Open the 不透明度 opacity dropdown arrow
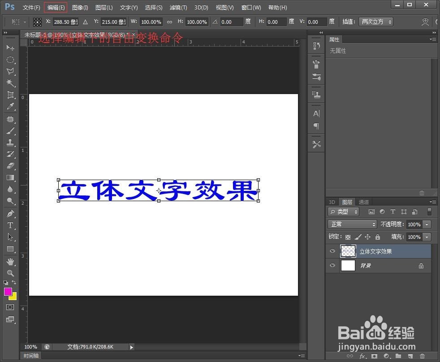 pyautogui.click(x=427, y=224)
